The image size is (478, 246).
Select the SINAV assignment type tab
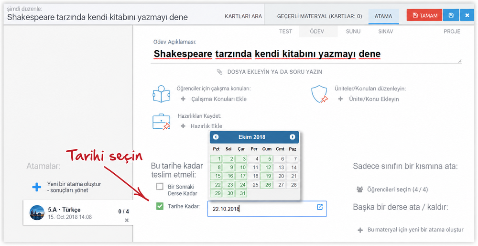(386, 32)
